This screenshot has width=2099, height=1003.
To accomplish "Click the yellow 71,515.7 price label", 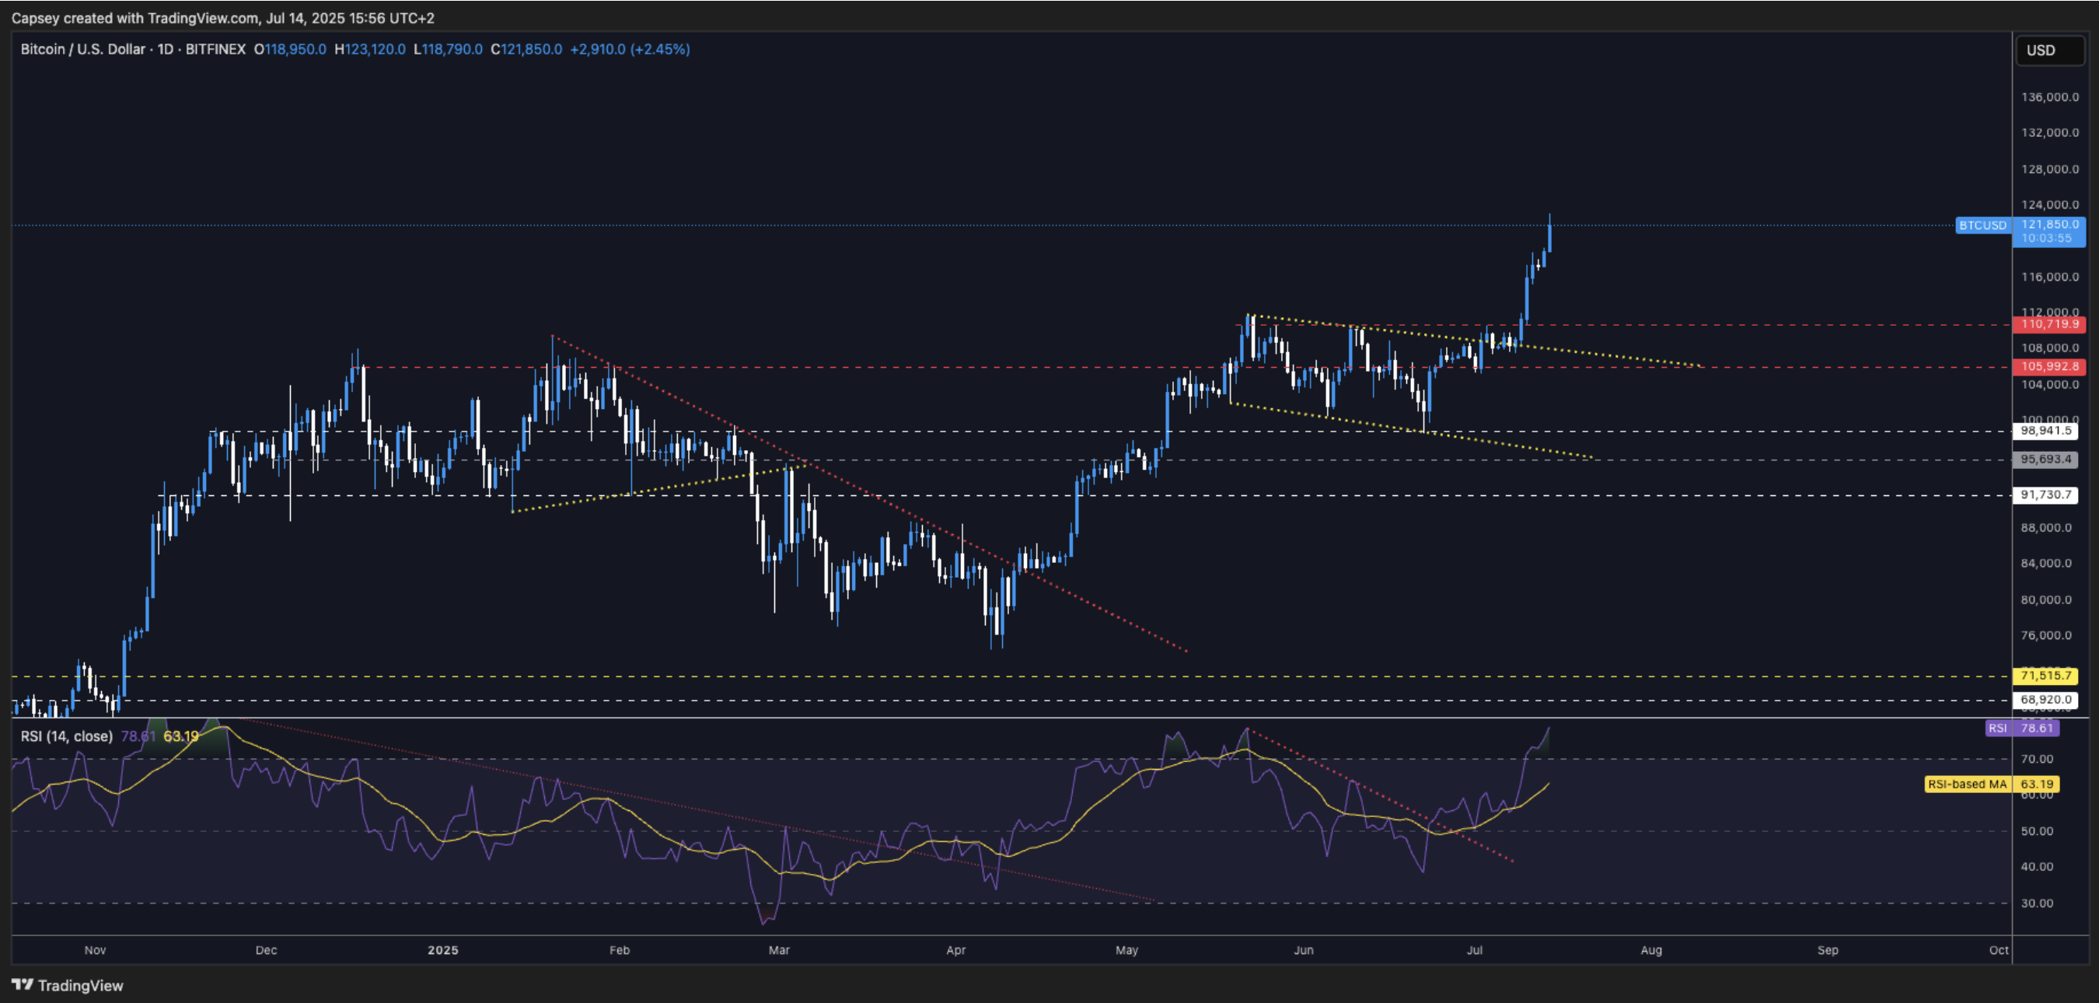I will coord(2045,675).
